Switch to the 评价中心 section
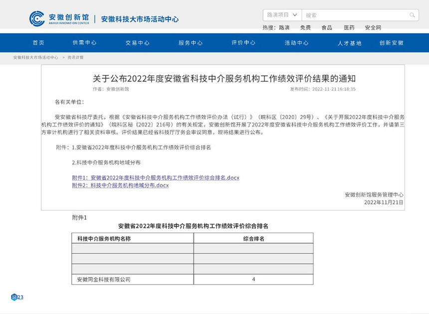 (243, 43)
